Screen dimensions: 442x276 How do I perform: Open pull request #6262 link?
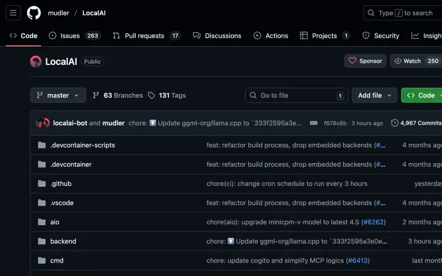pos(374,222)
